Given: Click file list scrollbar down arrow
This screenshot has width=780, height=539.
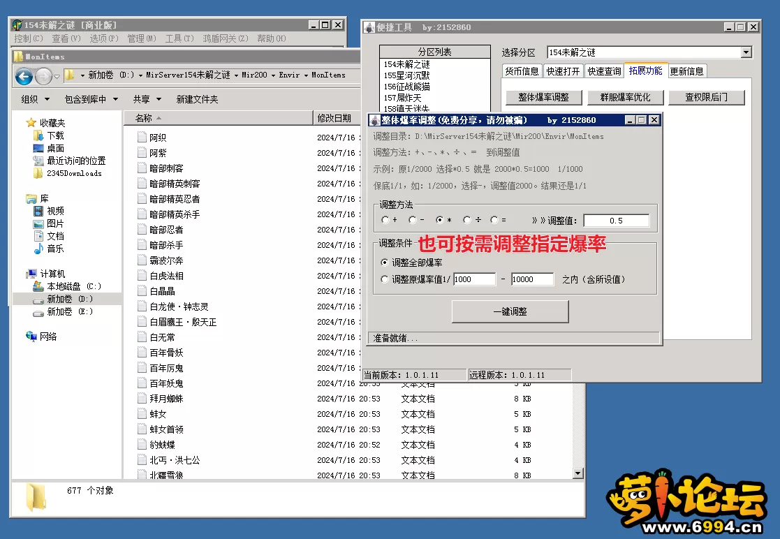Looking at the screenshot, I should (577, 473).
